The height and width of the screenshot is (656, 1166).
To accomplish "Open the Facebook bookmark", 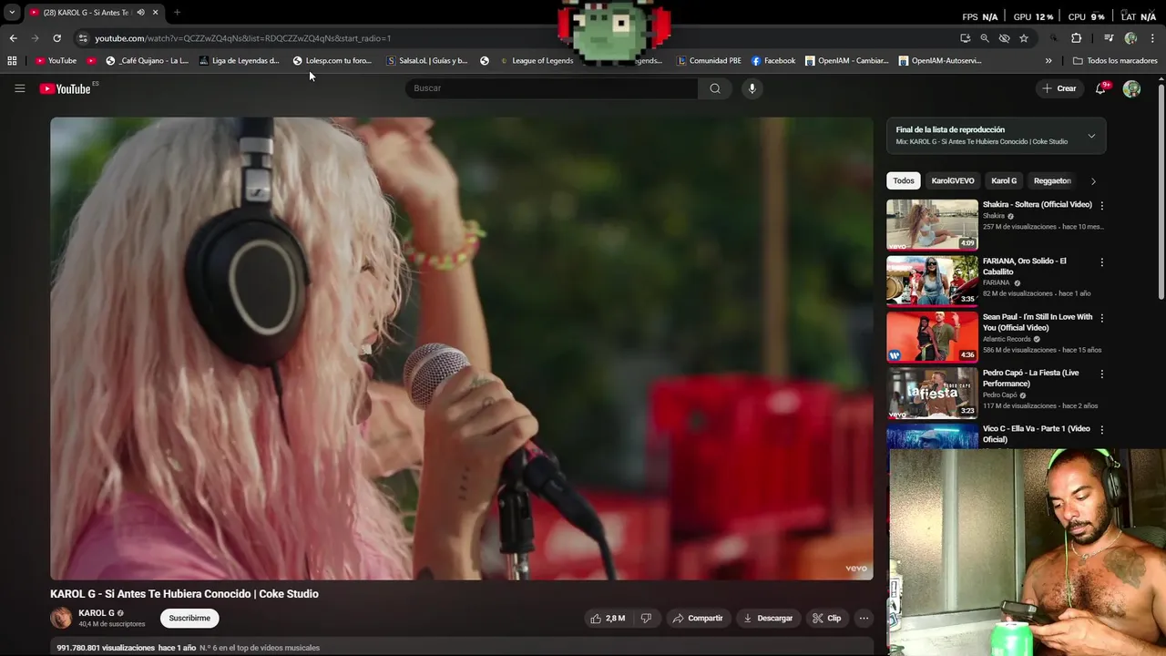I will pos(773,61).
